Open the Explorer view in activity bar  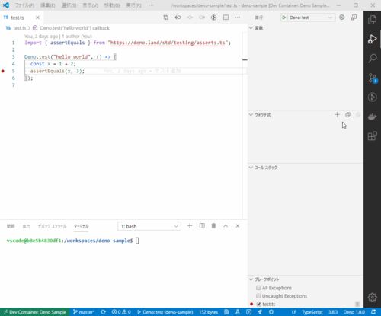tap(372, 20)
